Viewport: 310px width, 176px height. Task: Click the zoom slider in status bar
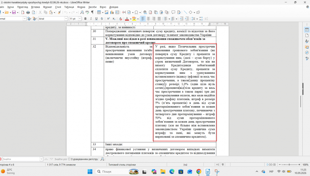pyautogui.click(x=289, y=165)
